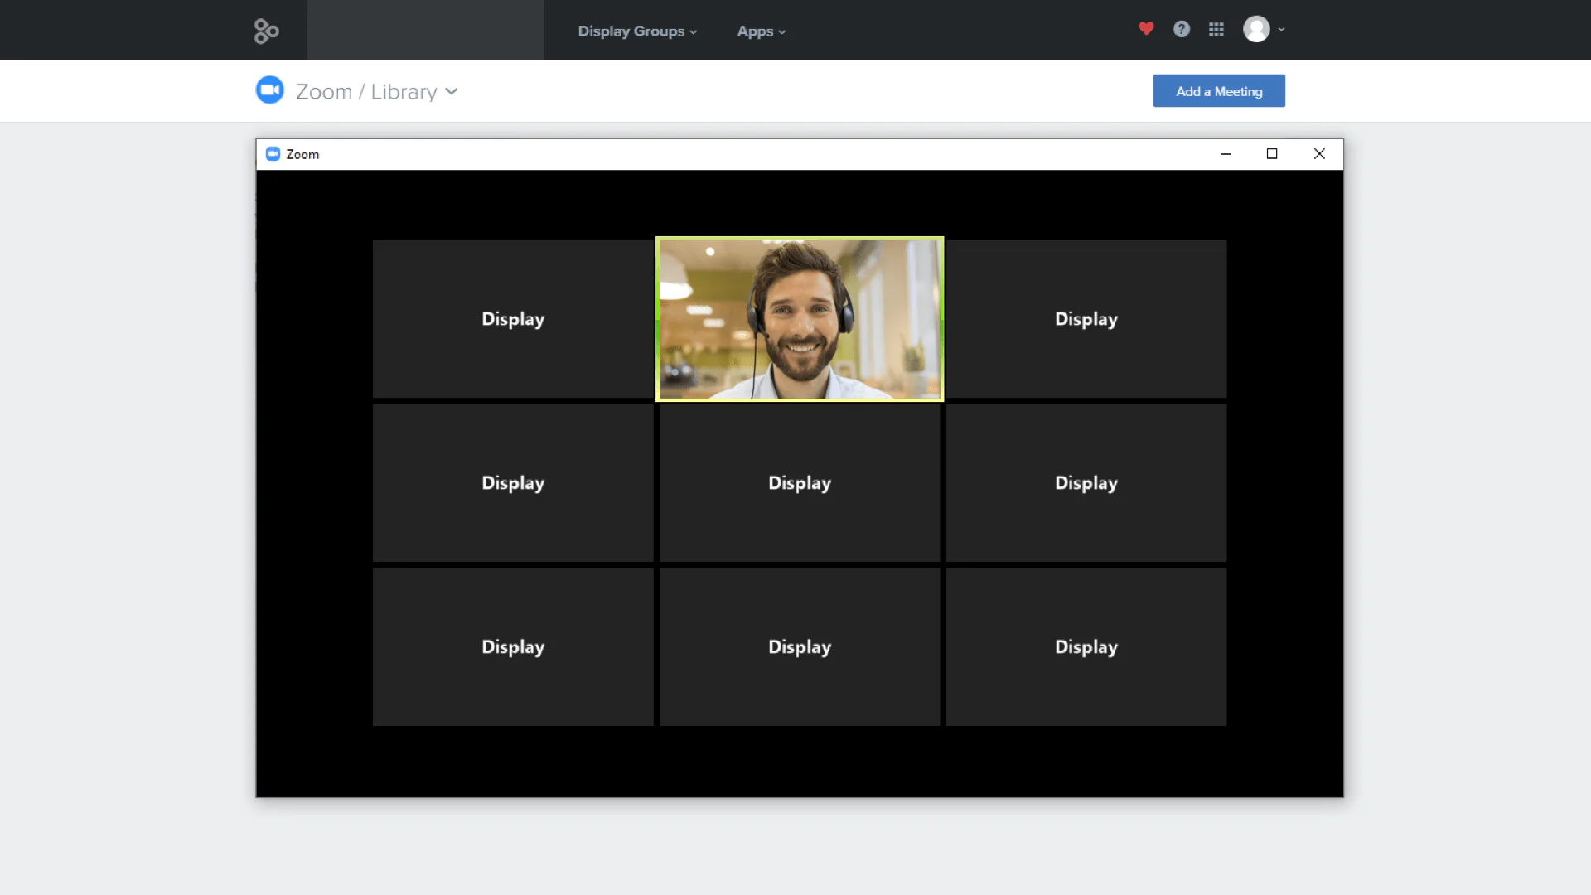Click the red heart icon
The width and height of the screenshot is (1591, 895).
tap(1146, 29)
